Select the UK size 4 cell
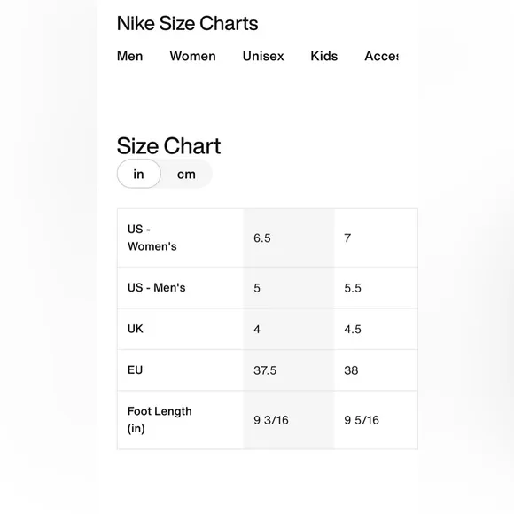This screenshot has width=514, height=514. (x=289, y=329)
